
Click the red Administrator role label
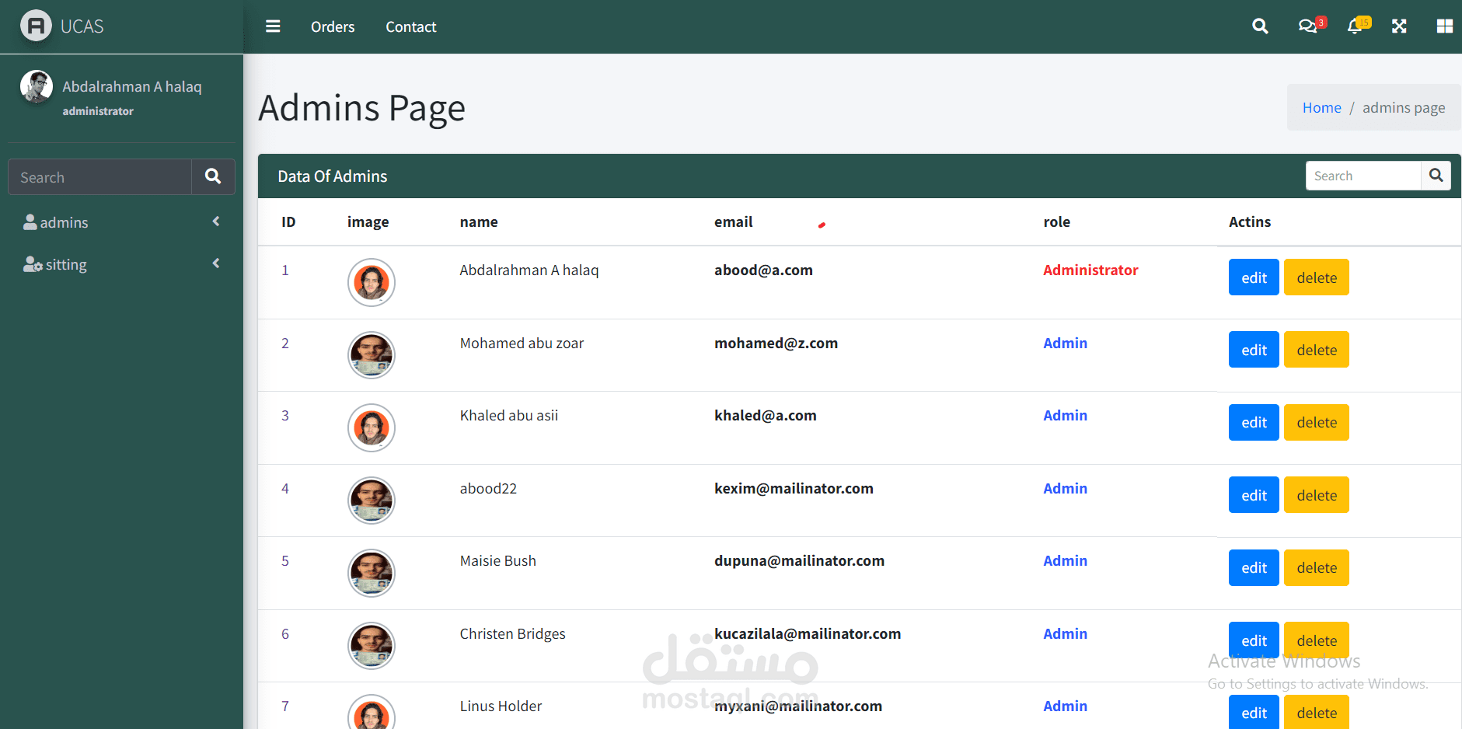[x=1090, y=270]
